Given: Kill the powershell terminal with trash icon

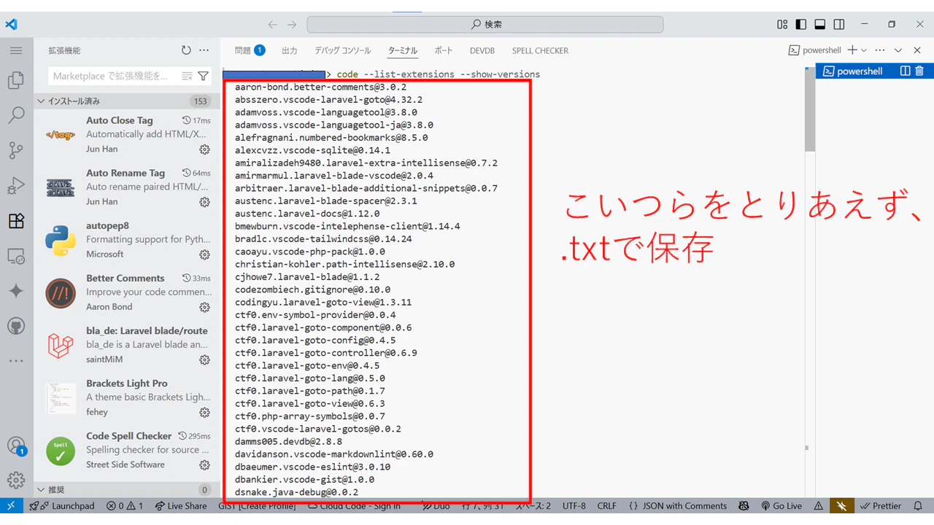Looking at the screenshot, I should [919, 71].
